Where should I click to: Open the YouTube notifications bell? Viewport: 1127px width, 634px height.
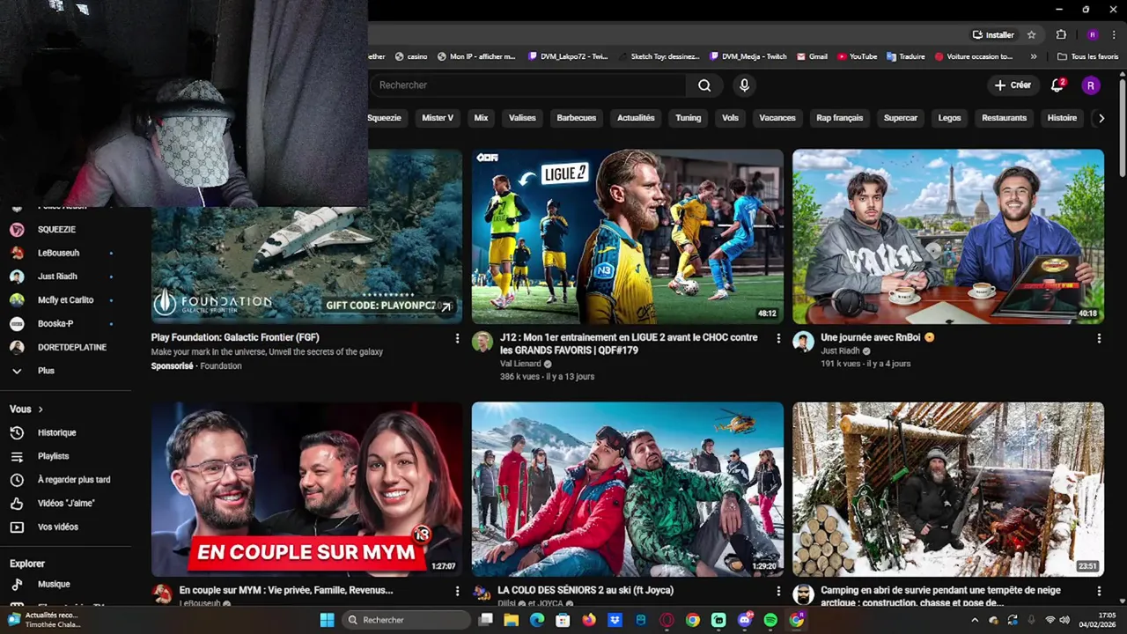click(1057, 85)
